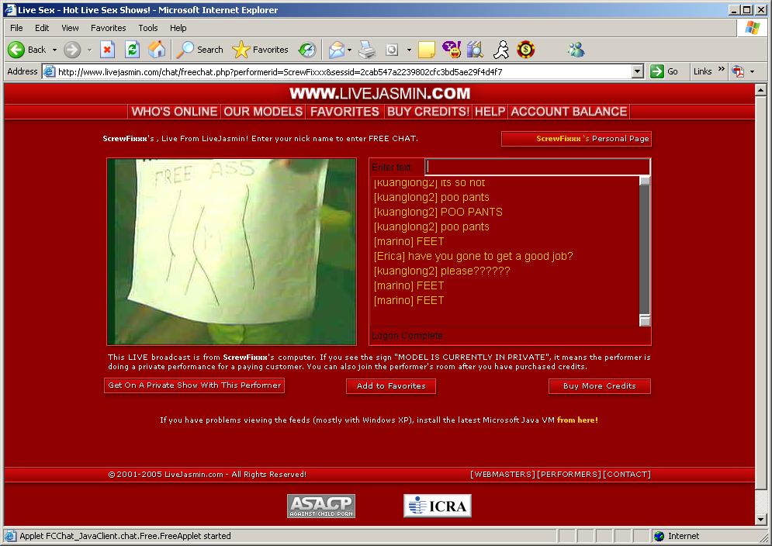Image resolution: width=772 pixels, height=546 pixels.
Task: Click the chat scrollbar down arrow
Action: coord(645,320)
